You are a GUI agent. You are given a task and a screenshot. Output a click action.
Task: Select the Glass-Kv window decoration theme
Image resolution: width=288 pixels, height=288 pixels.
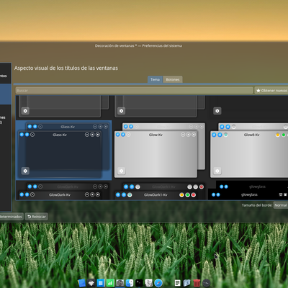[x=63, y=150]
